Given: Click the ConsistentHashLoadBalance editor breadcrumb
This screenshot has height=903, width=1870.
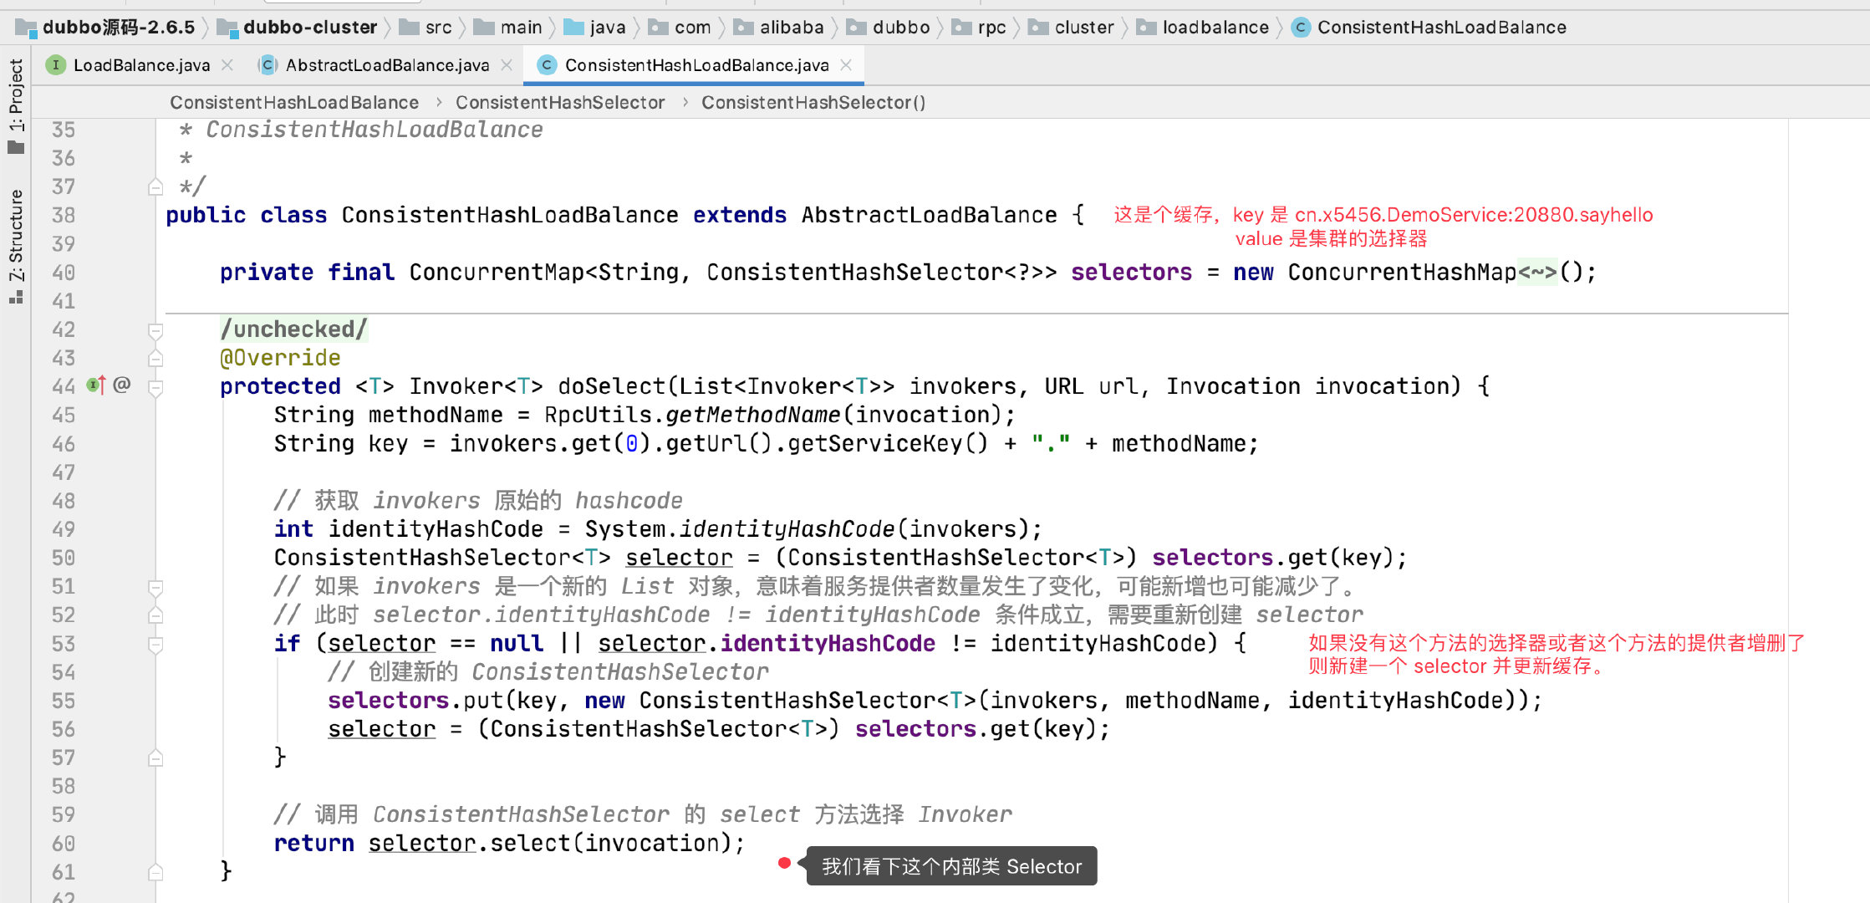Looking at the screenshot, I should pos(294,103).
